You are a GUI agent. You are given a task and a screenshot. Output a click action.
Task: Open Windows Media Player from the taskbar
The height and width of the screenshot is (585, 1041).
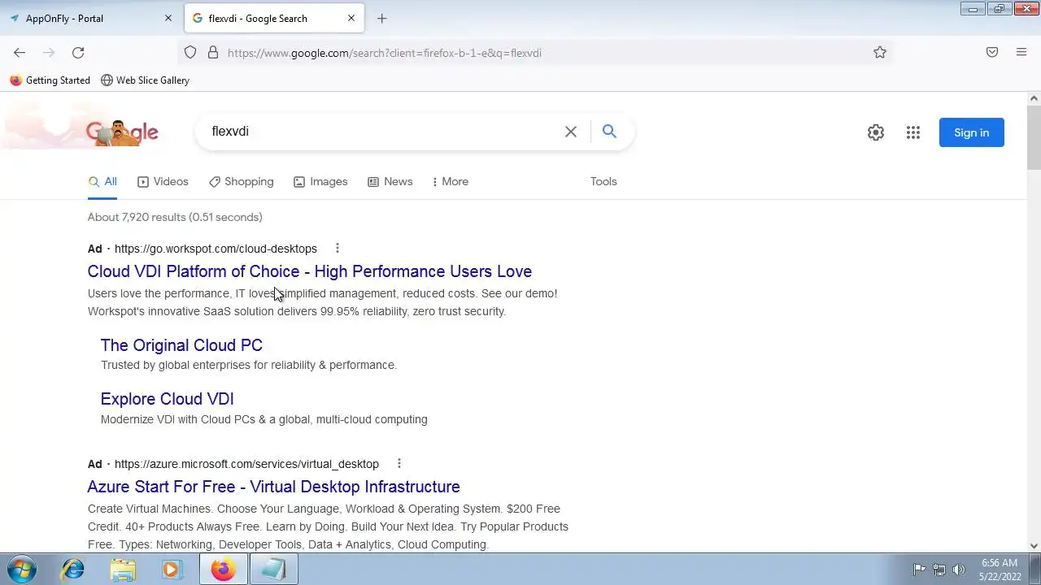coord(172,570)
